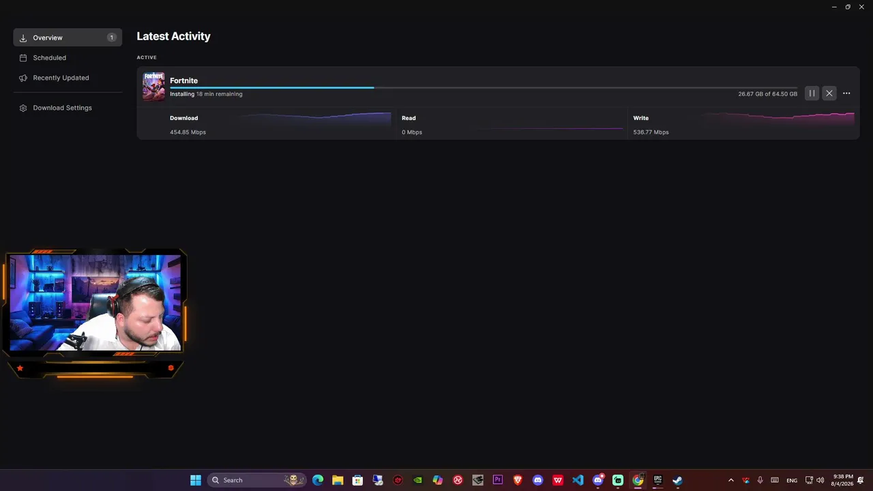Viewport: 873px width, 491px height.
Task: Open Google Chrome from the taskbar
Action: coord(638,480)
